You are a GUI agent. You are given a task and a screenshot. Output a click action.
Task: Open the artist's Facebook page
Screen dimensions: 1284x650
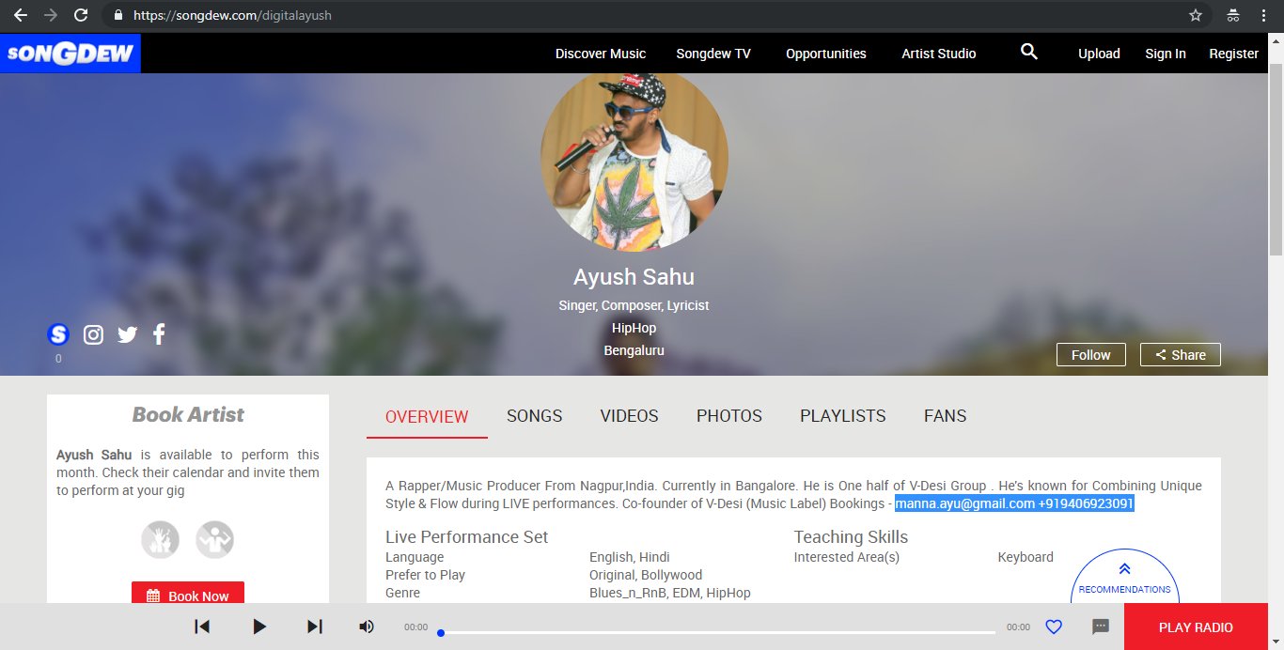click(x=159, y=333)
